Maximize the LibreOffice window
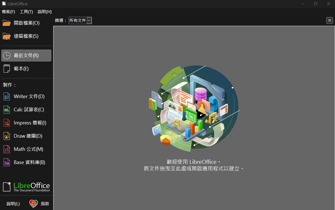335x210 pixels. point(316,4)
